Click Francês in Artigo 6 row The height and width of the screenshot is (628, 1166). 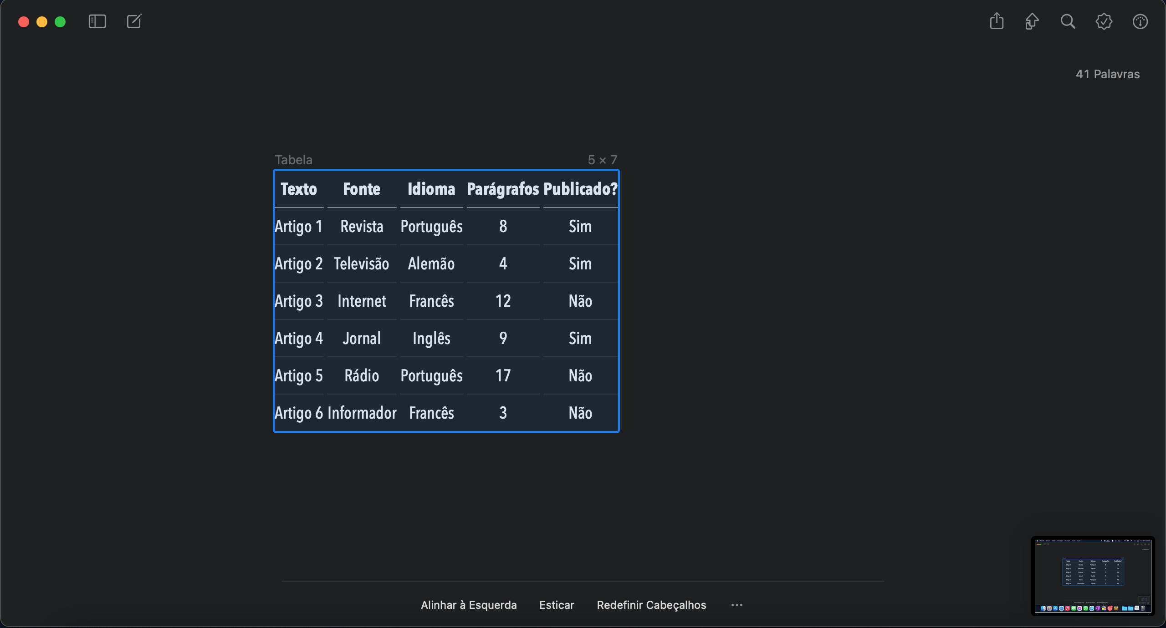[431, 413]
